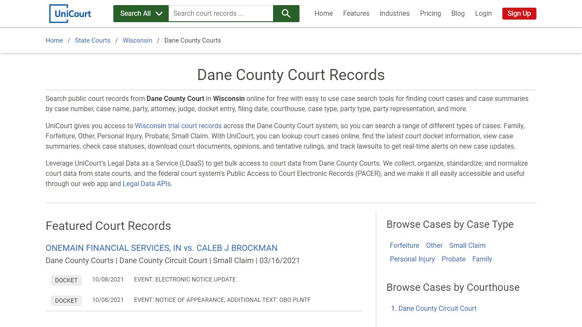The height and width of the screenshot is (327, 582).
Task: Select case details line dated 03/16/2021
Action: [x=173, y=261]
